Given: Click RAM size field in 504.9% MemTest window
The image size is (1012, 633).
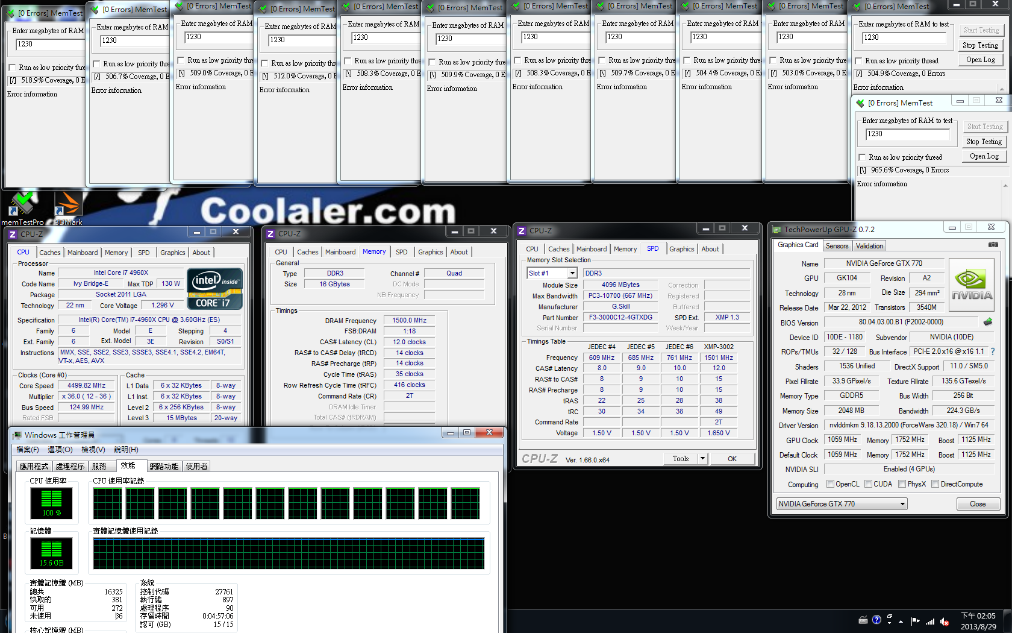Looking at the screenshot, I should [x=904, y=38].
